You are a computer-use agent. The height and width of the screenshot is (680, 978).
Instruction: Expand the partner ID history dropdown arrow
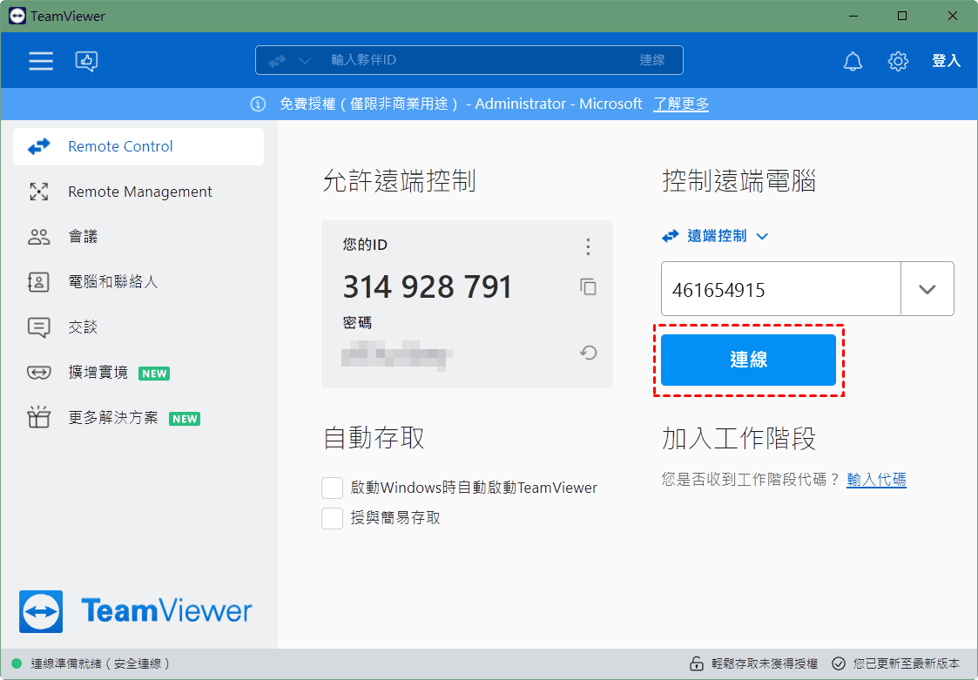coord(927,289)
